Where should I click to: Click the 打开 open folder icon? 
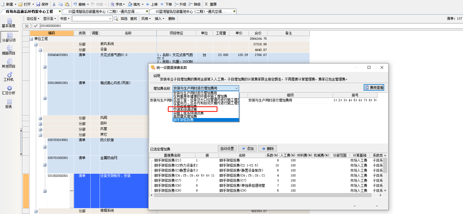[x=20, y=4]
